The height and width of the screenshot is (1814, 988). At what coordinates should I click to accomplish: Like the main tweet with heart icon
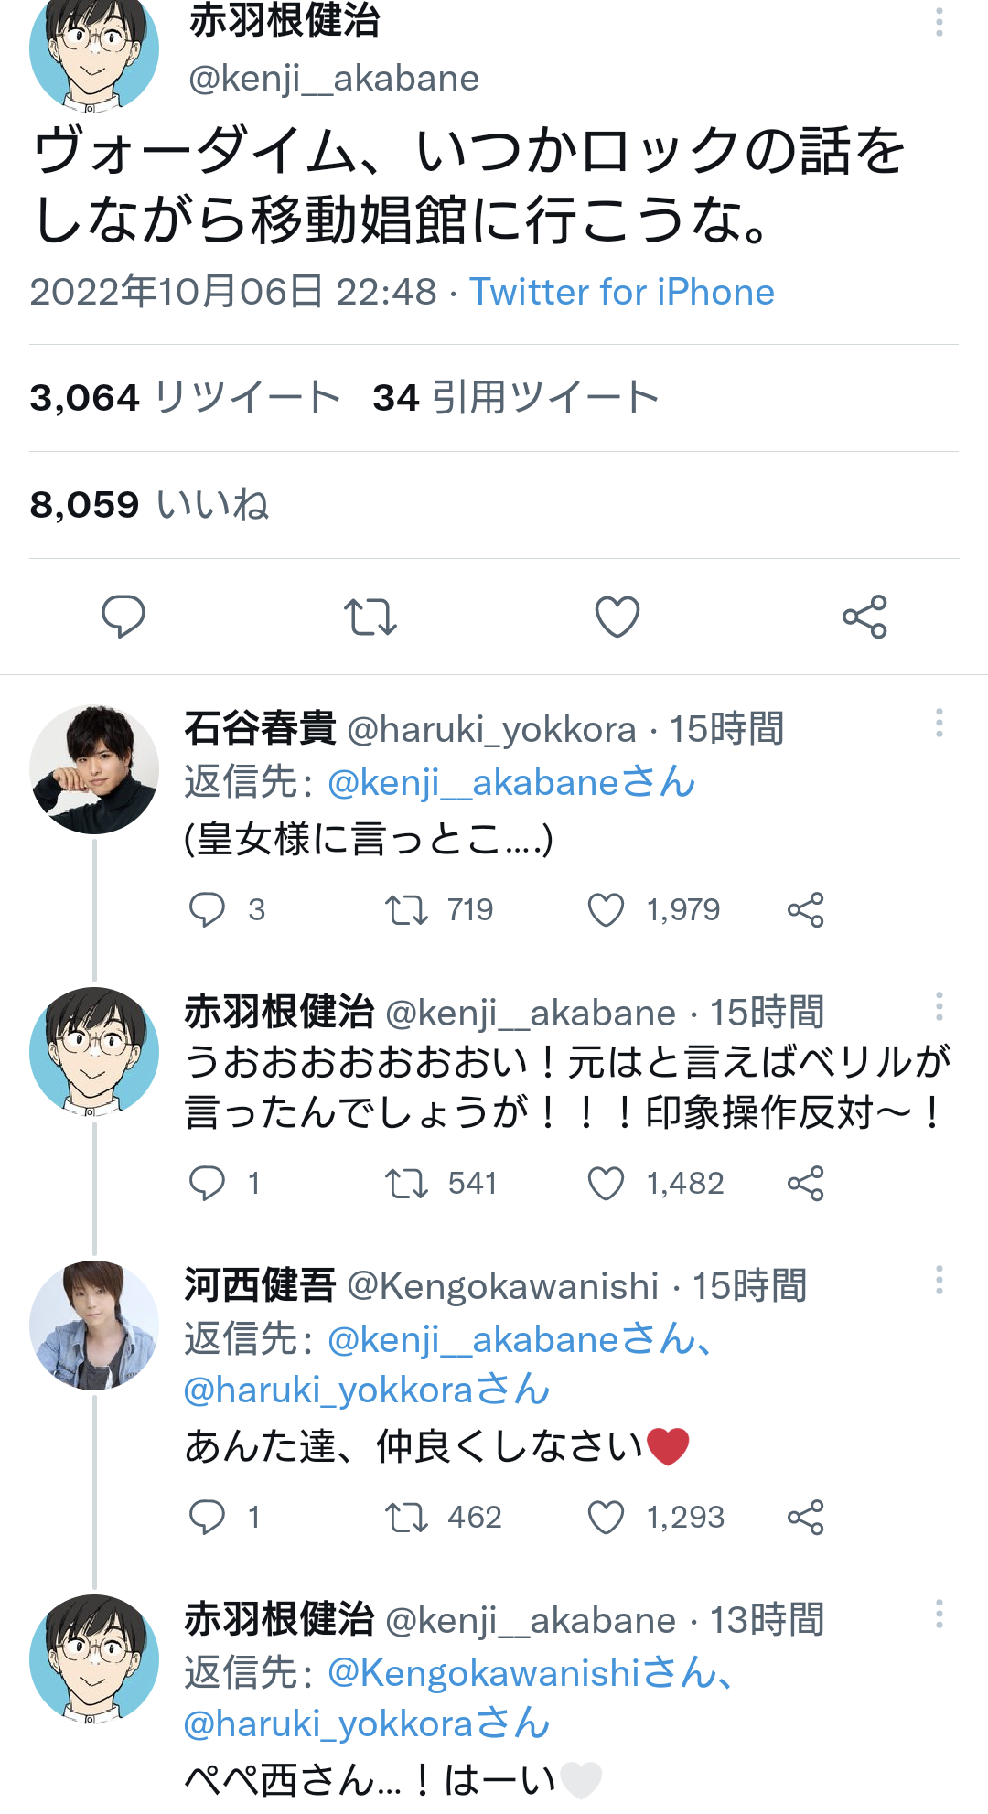[x=617, y=617]
